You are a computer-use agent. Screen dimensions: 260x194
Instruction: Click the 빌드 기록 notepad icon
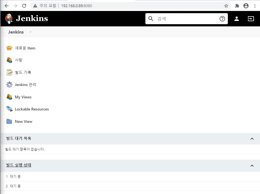tap(9, 72)
